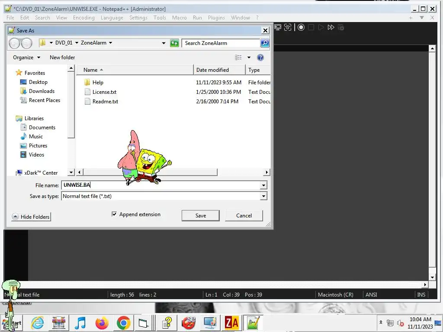Click the Run macro multiple times icon
The image size is (443, 332).
tap(331, 27)
